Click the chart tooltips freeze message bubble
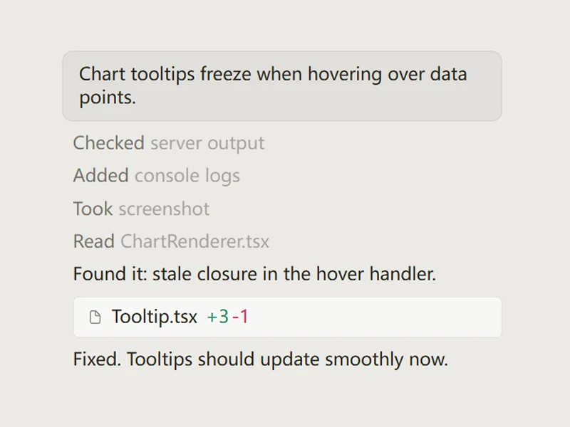The height and width of the screenshot is (427, 570). [282, 86]
